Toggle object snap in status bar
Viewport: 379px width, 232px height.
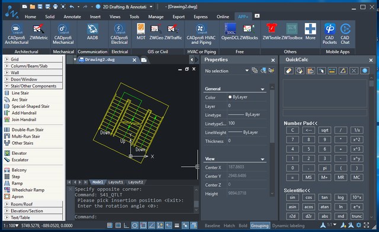pyautogui.click(x=143, y=225)
